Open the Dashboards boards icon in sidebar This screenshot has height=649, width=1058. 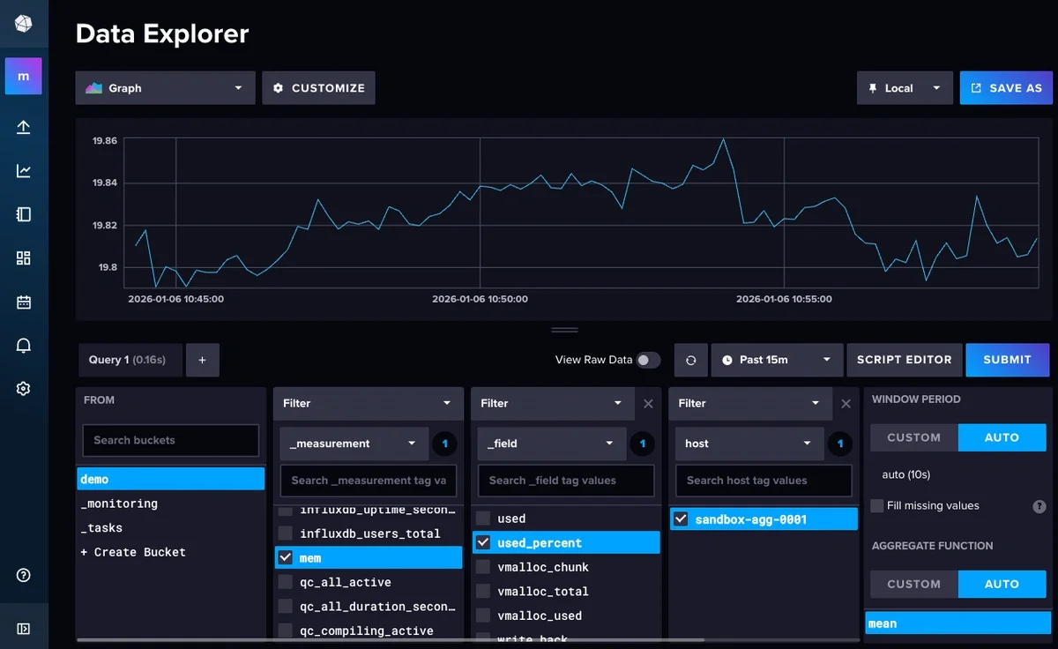coord(23,258)
